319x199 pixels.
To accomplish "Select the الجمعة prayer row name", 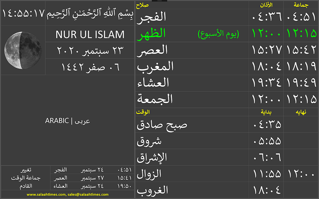I will pos(155,99).
